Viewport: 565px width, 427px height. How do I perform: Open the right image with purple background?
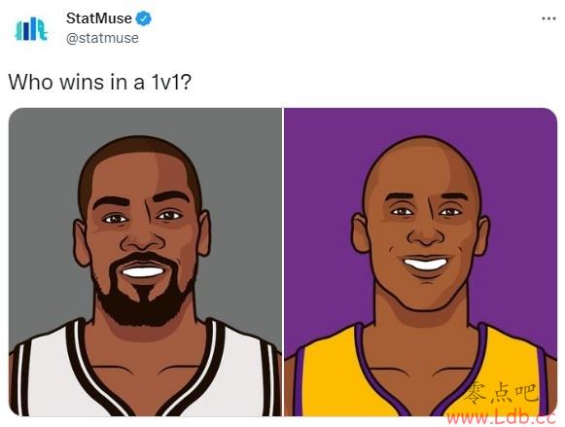(420, 262)
